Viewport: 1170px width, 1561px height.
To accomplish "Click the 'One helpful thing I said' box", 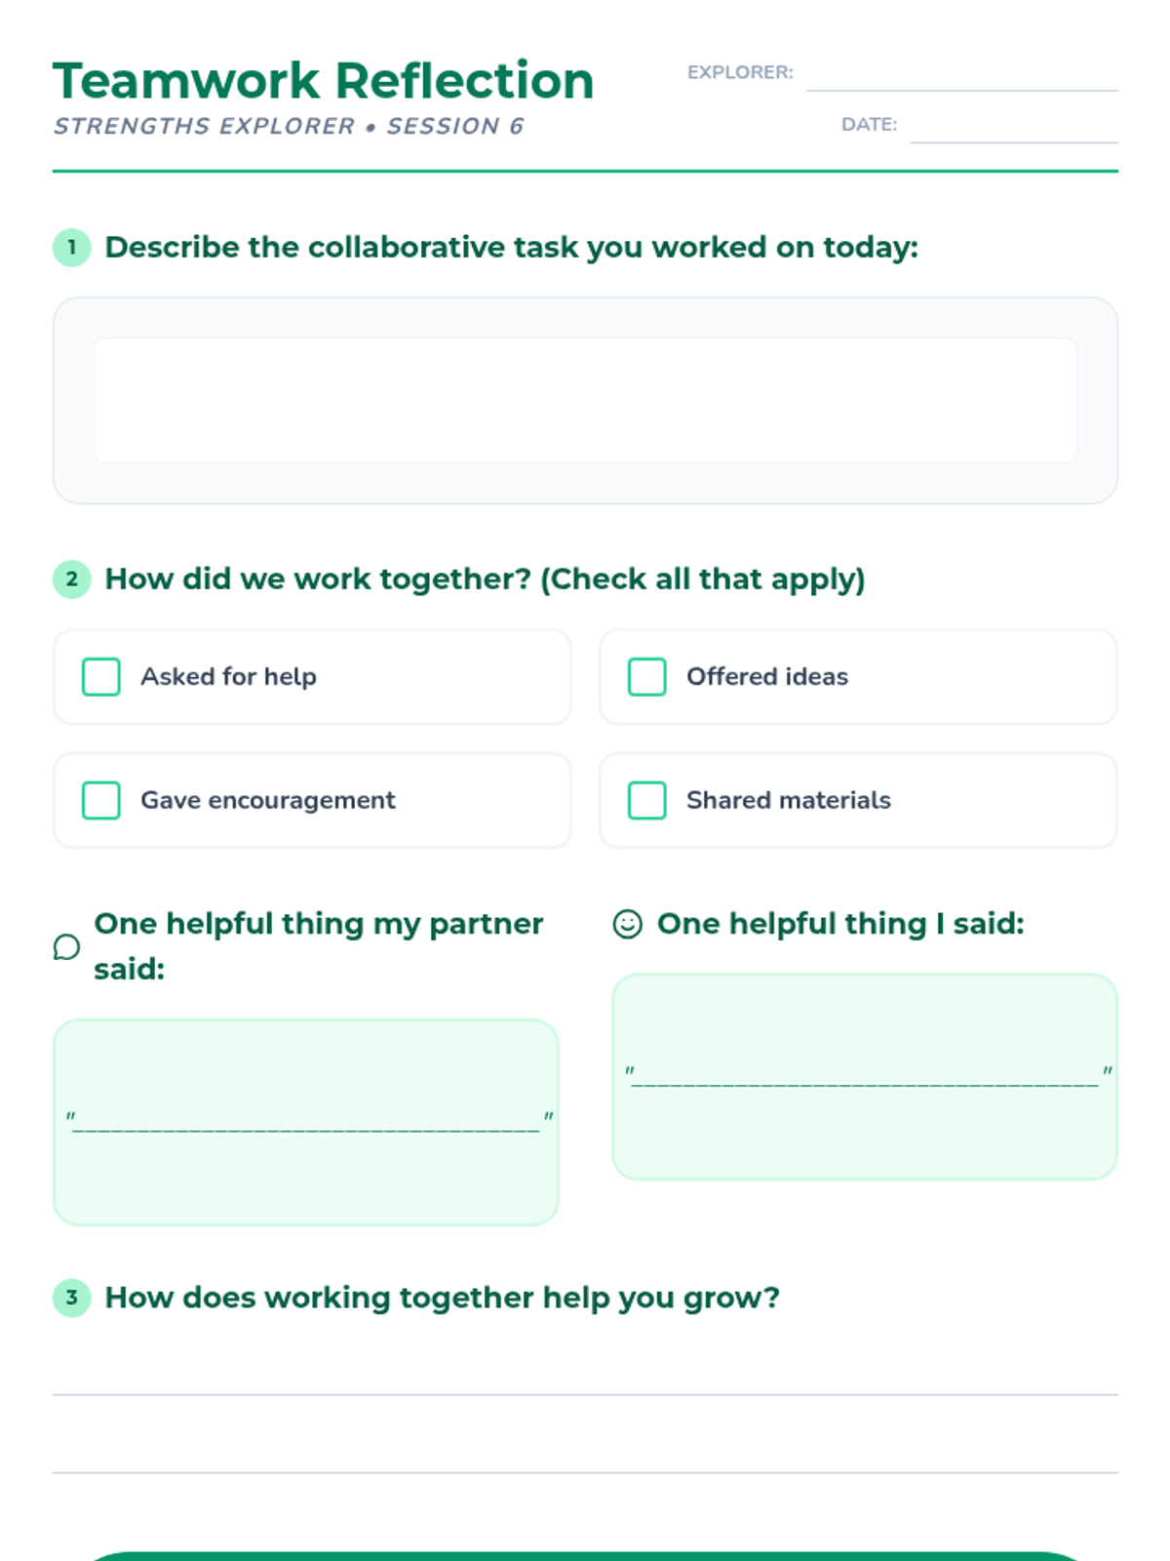I will click(x=865, y=1077).
